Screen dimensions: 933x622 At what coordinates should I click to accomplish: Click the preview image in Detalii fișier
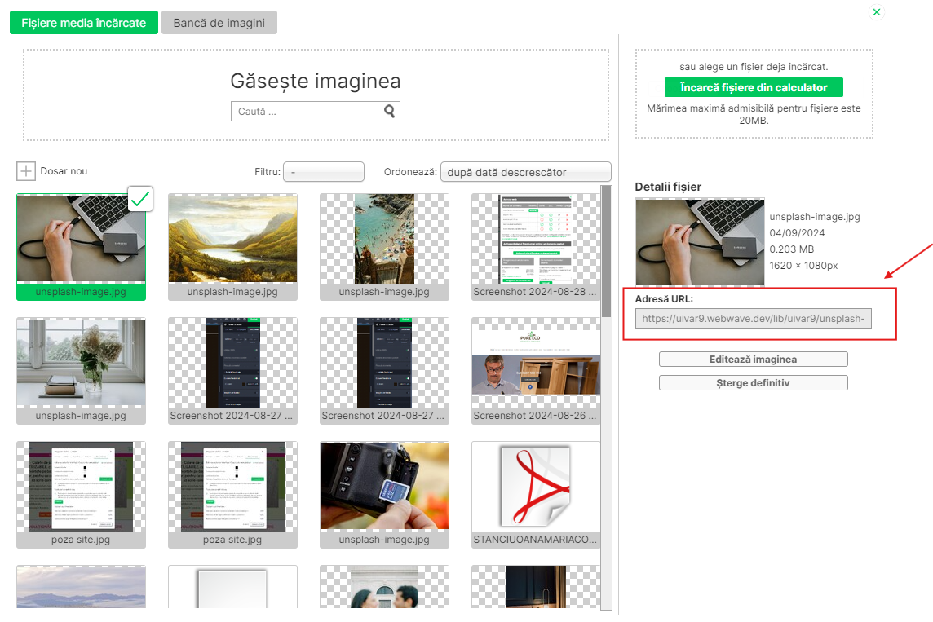(x=700, y=242)
